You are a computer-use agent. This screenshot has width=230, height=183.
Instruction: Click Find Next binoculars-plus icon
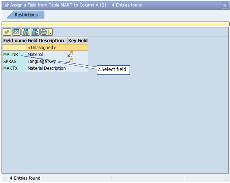35,32
